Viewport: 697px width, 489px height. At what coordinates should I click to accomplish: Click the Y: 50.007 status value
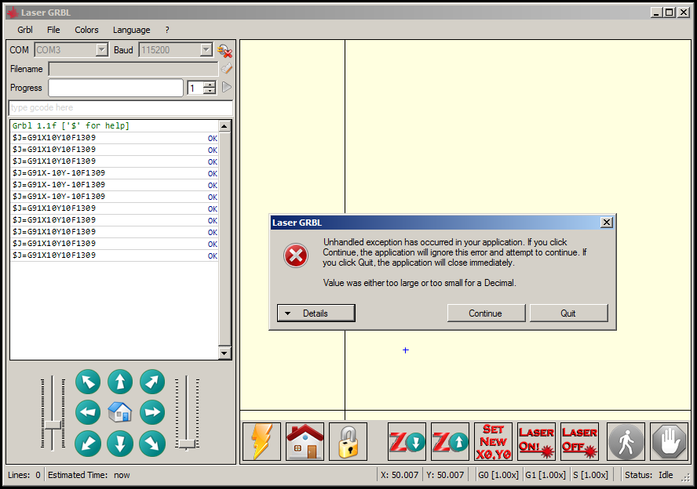tap(445, 475)
